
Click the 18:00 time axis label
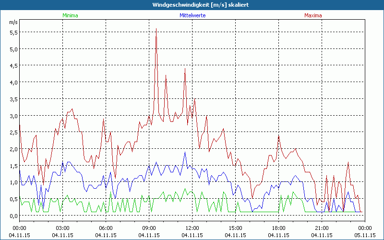(x=278, y=228)
